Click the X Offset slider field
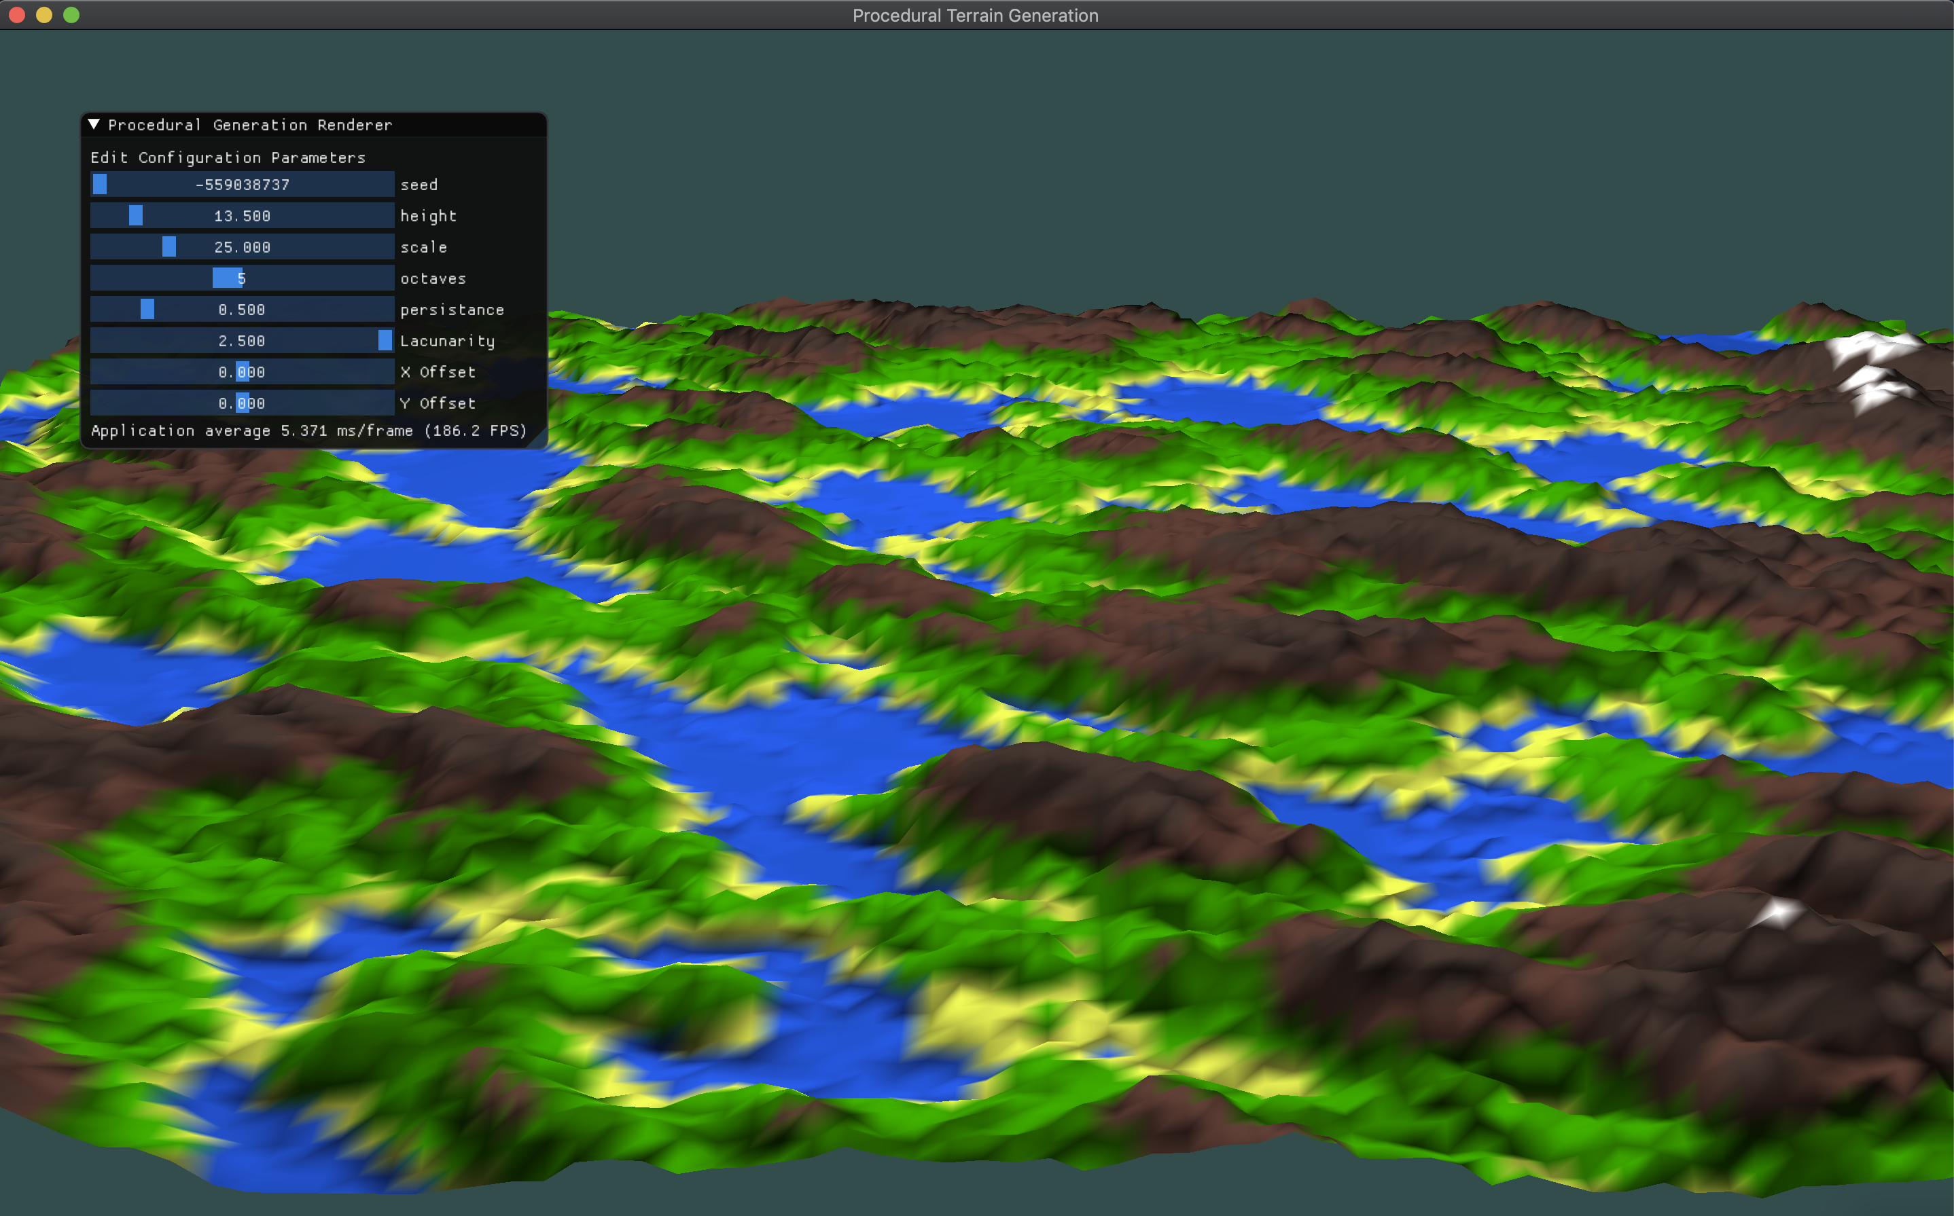Viewport: 1954px width, 1216px height. 241,371
